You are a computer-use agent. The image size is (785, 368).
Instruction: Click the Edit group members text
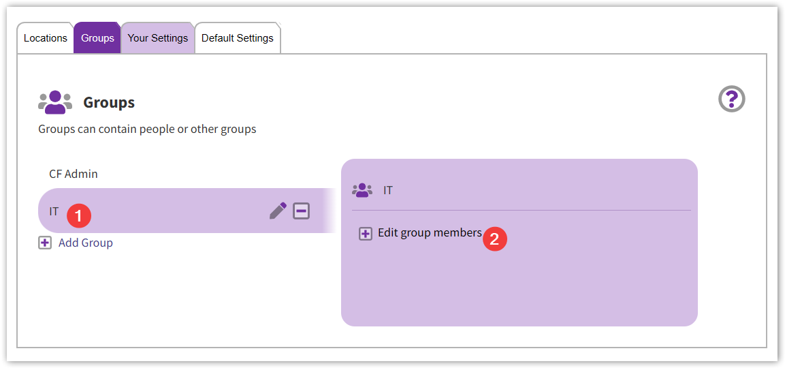pos(430,233)
